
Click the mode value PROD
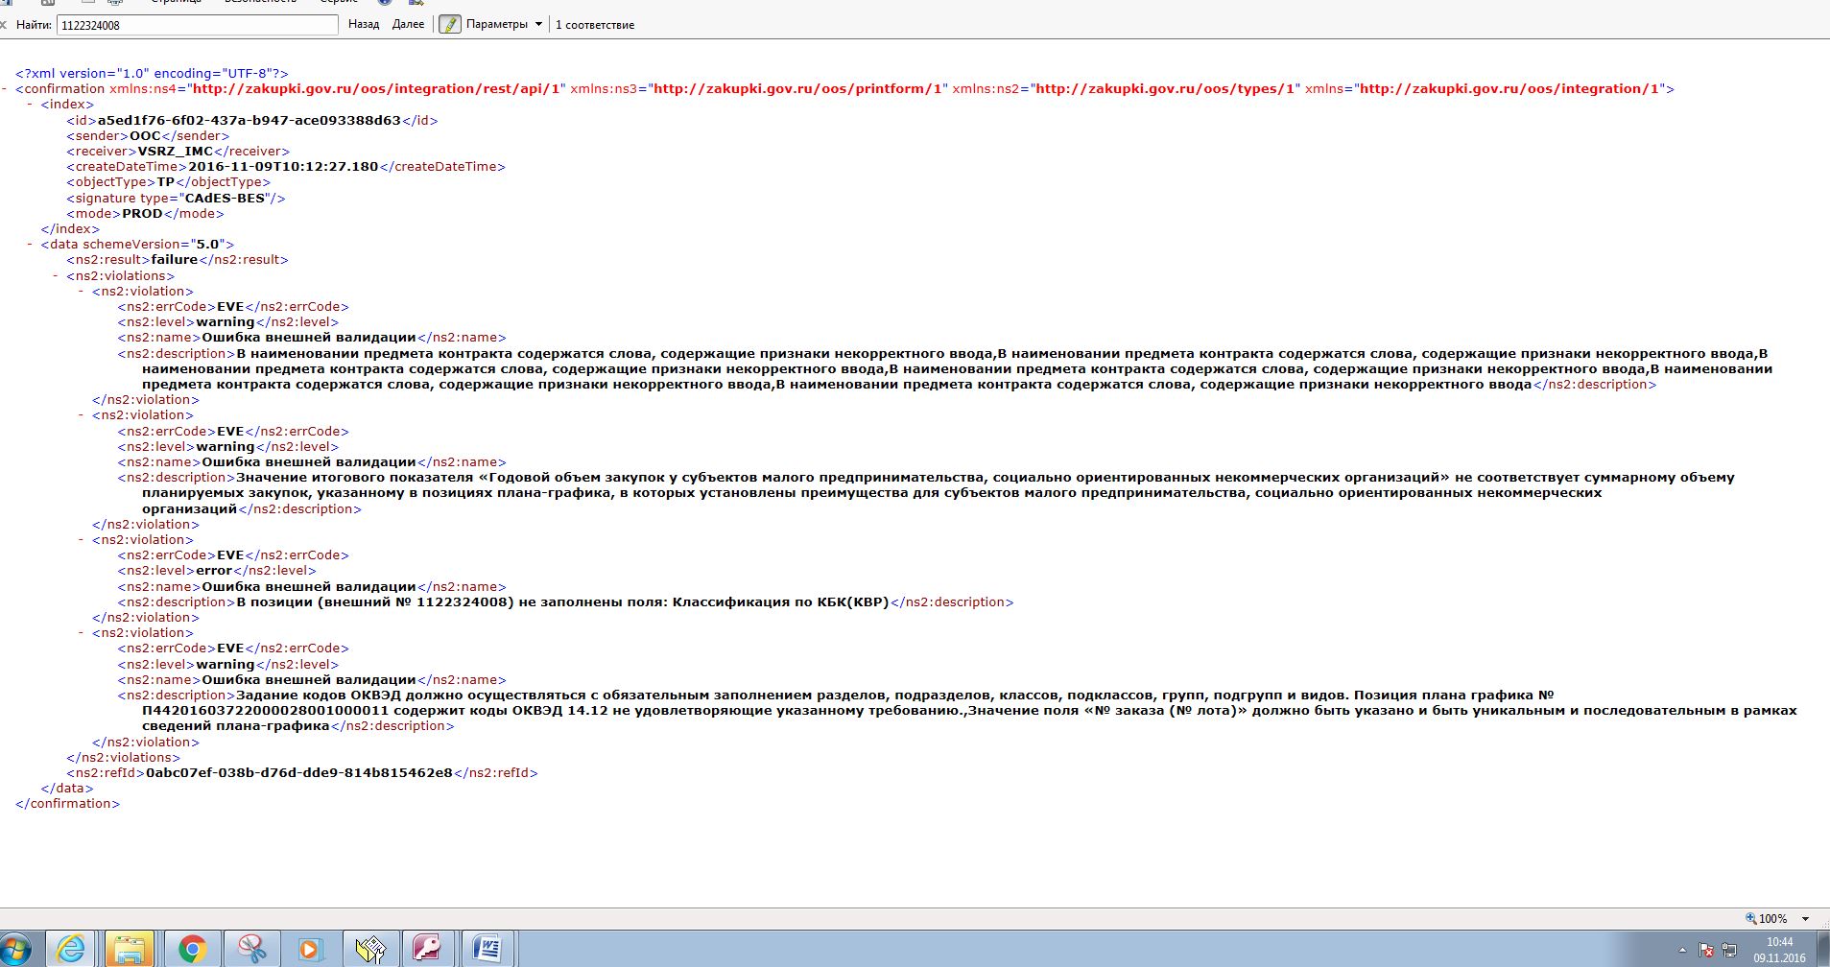[x=142, y=214]
